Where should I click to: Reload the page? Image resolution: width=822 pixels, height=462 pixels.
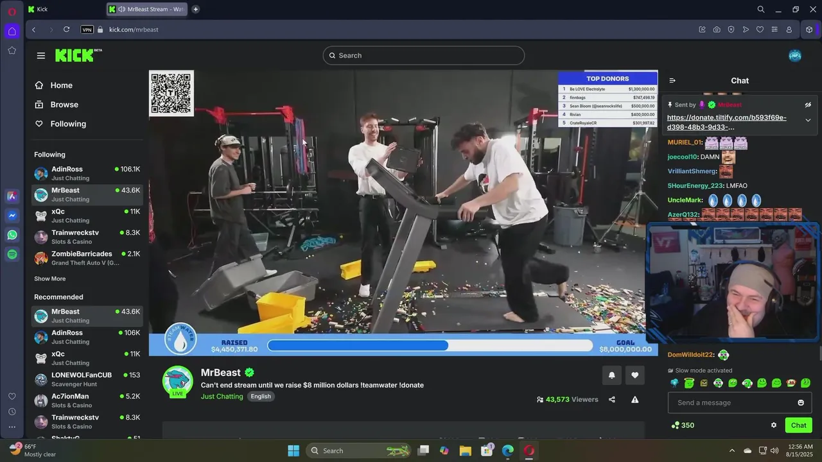pyautogui.click(x=66, y=30)
